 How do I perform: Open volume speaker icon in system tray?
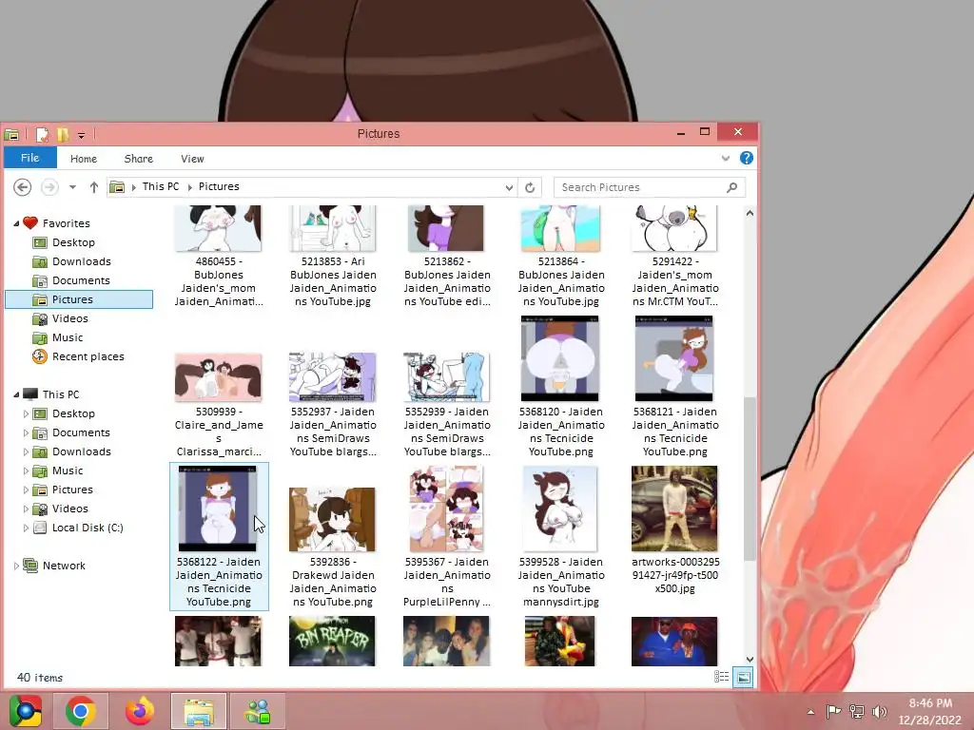point(879,711)
